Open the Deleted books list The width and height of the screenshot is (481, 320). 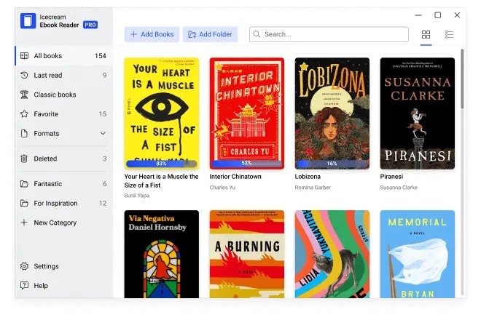click(64, 159)
